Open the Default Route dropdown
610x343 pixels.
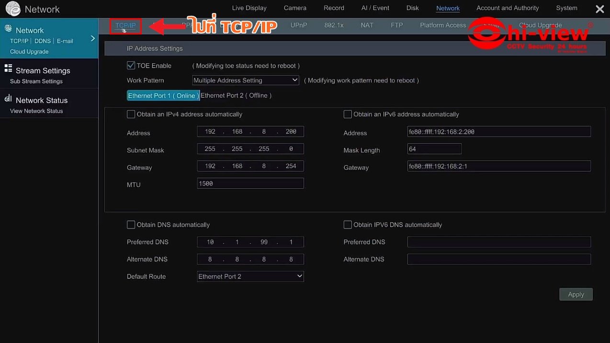250,276
